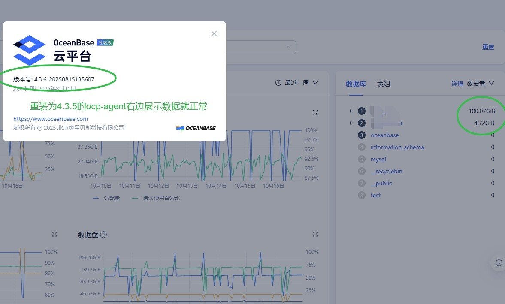Image resolution: width=505 pixels, height=304 pixels.
Task: Click the fullscreen icon above the 分配量 chart
Action: pos(315,112)
